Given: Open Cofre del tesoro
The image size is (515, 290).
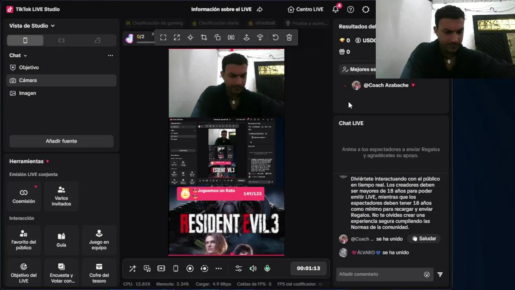Looking at the screenshot, I should tap(99, 273).
